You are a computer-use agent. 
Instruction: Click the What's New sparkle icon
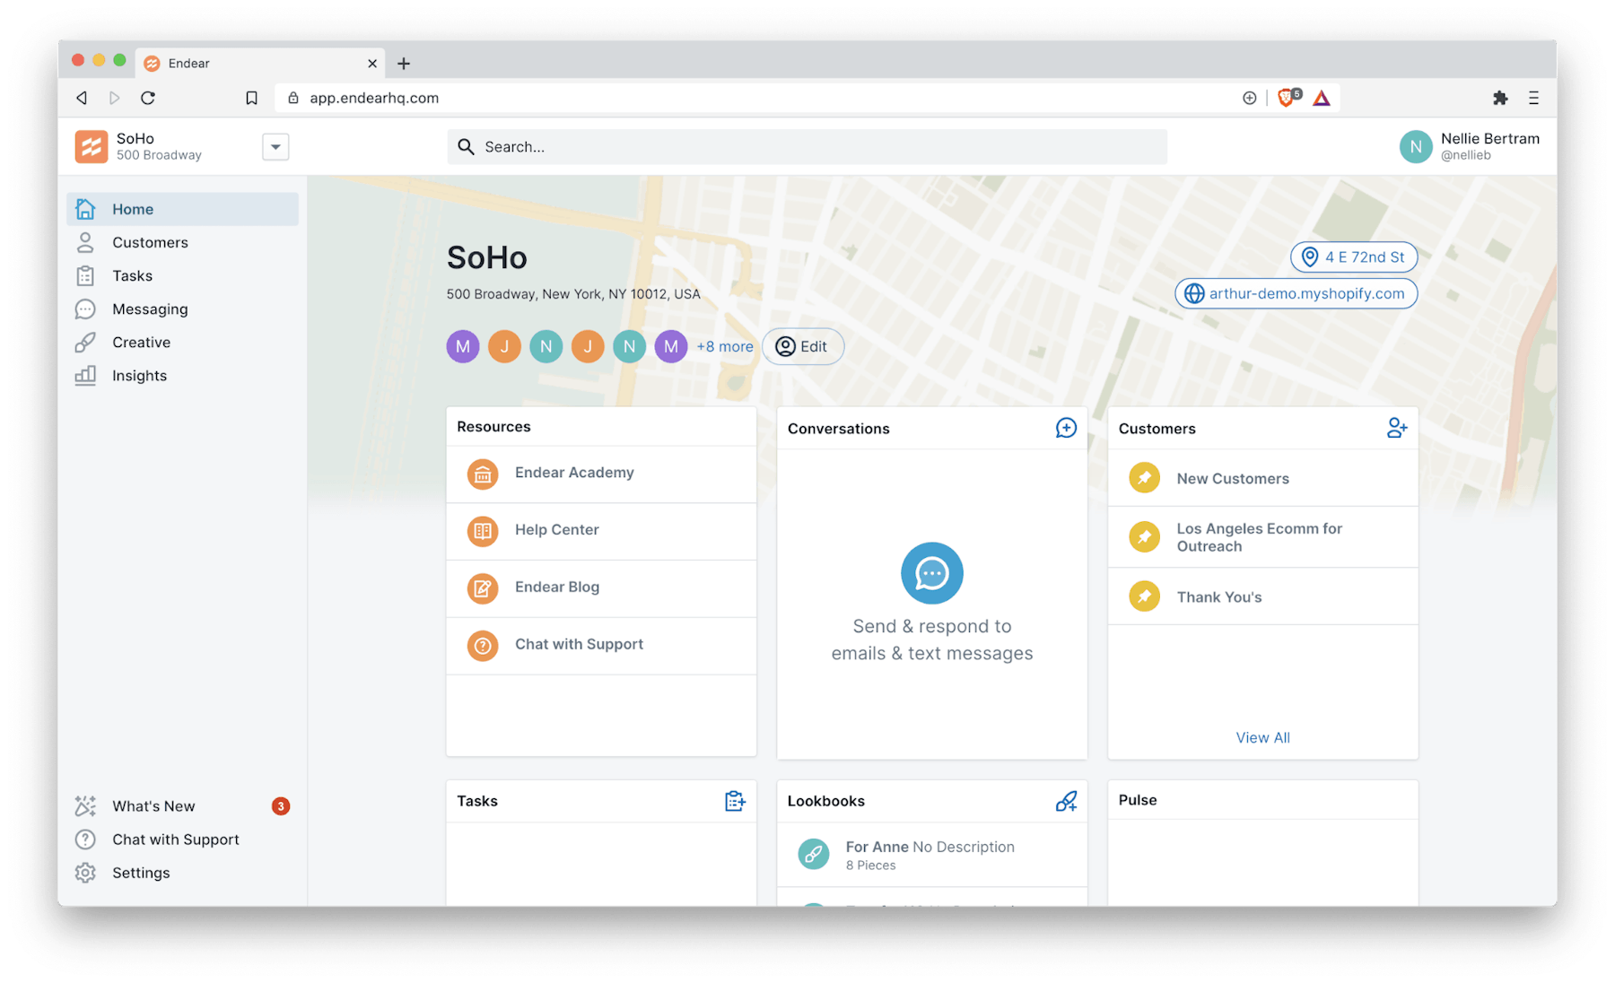pyautogui.click(x=85, y=805)
